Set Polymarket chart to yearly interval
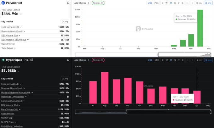The height and width of the screenshot is (128, 214). click(x=179, y=3)
